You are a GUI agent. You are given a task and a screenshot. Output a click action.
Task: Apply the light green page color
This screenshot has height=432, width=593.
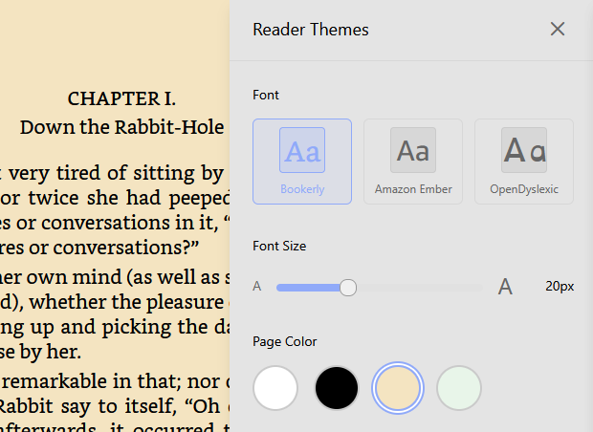(459, 388)
